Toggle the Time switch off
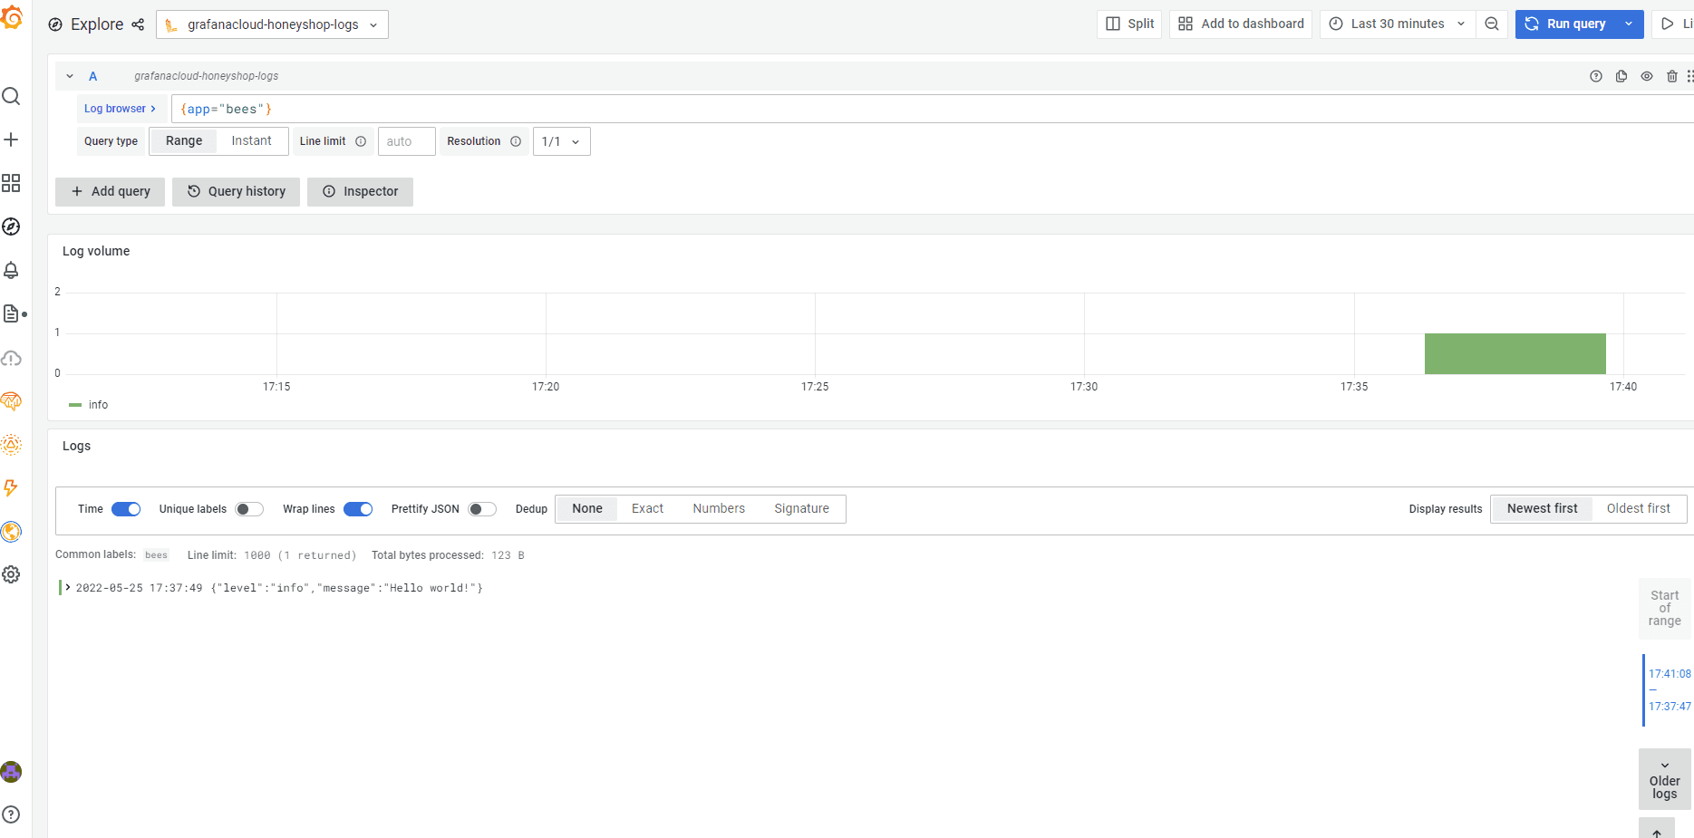The width and height of the screenshot is (1694, 838). pos(126,509)
